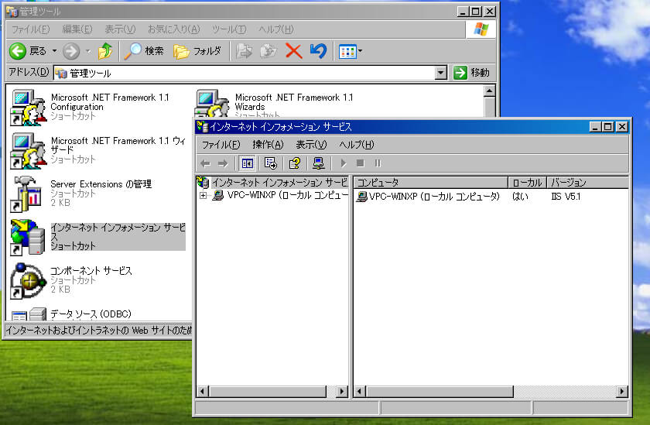Open the 操作(A) menu in IIS
650x425 pixels.
click(268, 145)
